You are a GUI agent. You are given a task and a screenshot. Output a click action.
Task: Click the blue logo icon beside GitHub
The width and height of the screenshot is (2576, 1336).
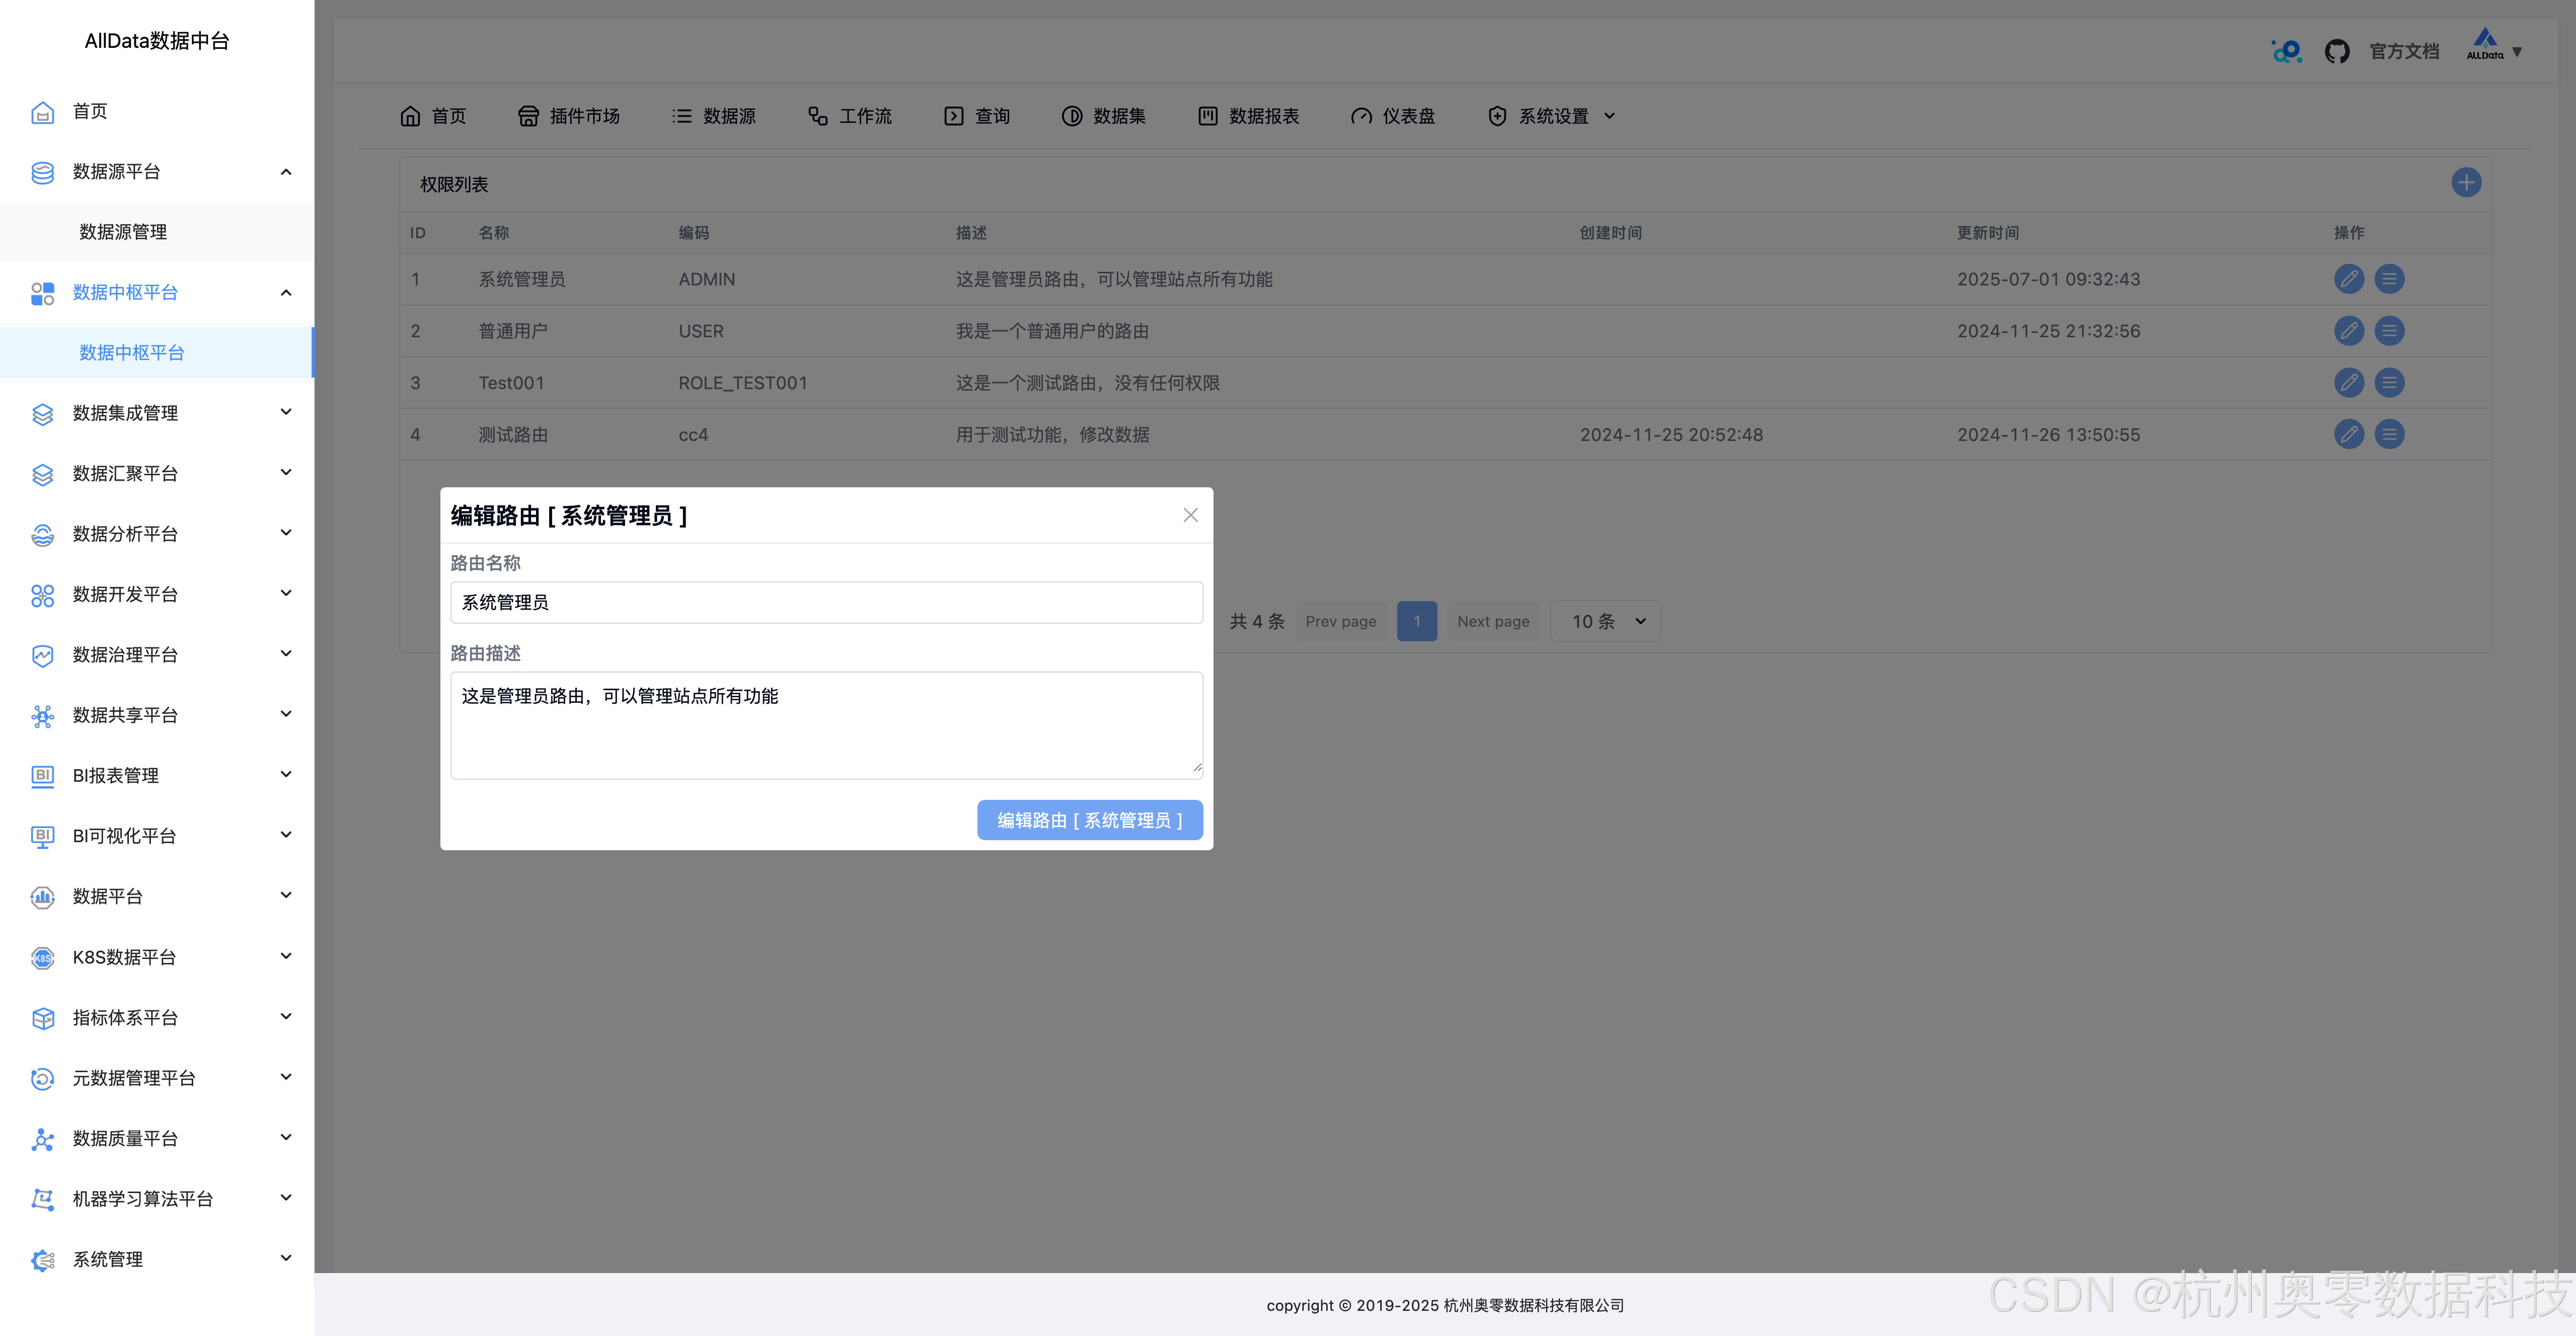click(x=2286, y=51)
